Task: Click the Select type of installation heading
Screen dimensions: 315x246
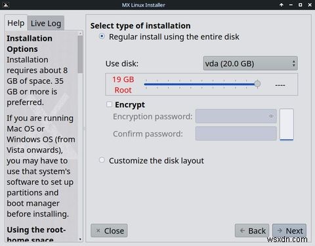Action: 140,26
